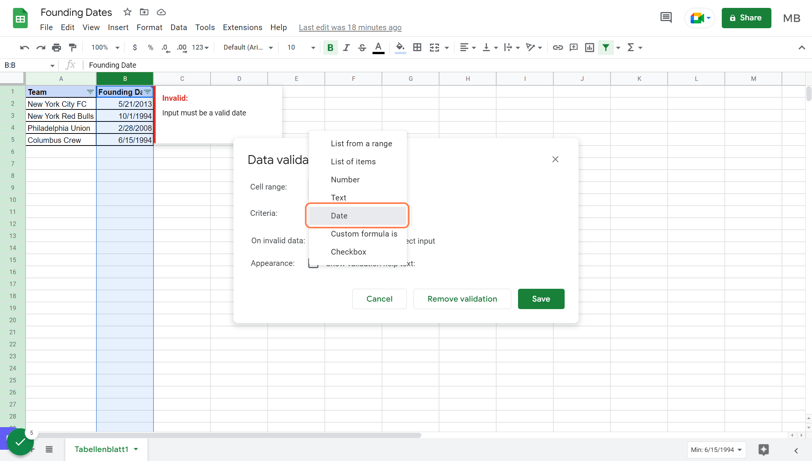Open the fill color picker
The image size is (812, 461).
pos(400,47)
